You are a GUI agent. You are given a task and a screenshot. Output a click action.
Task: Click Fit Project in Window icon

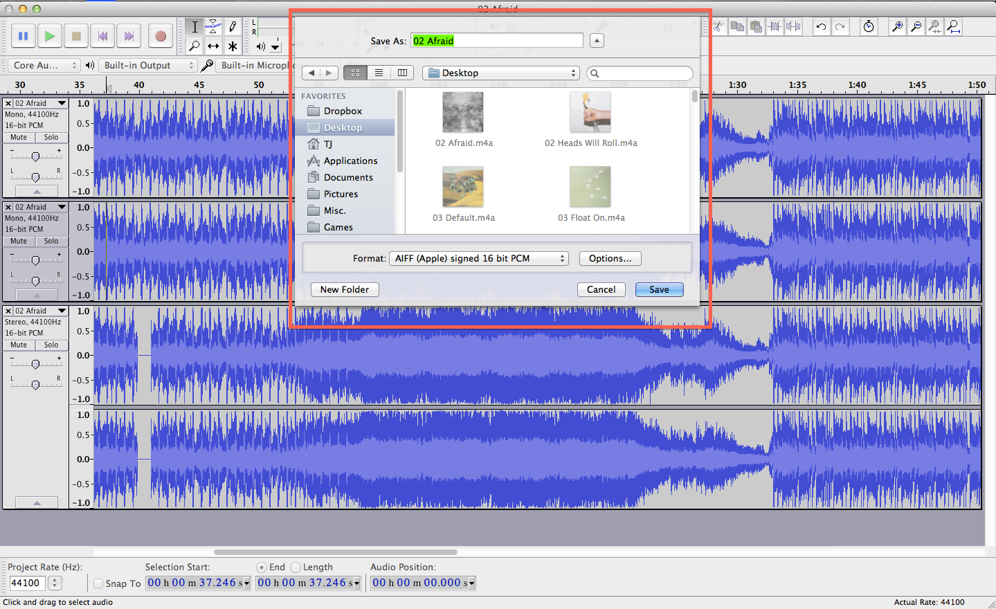pos(953,26)
